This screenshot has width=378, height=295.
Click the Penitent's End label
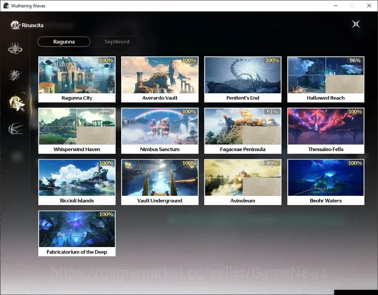click(x=243, y=98)
